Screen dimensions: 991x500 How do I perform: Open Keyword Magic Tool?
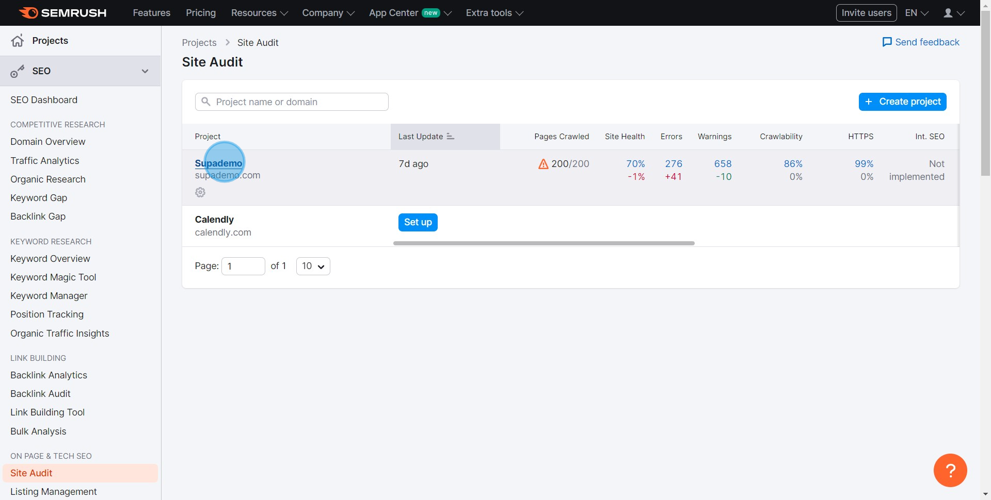click(x=53, y=277)
